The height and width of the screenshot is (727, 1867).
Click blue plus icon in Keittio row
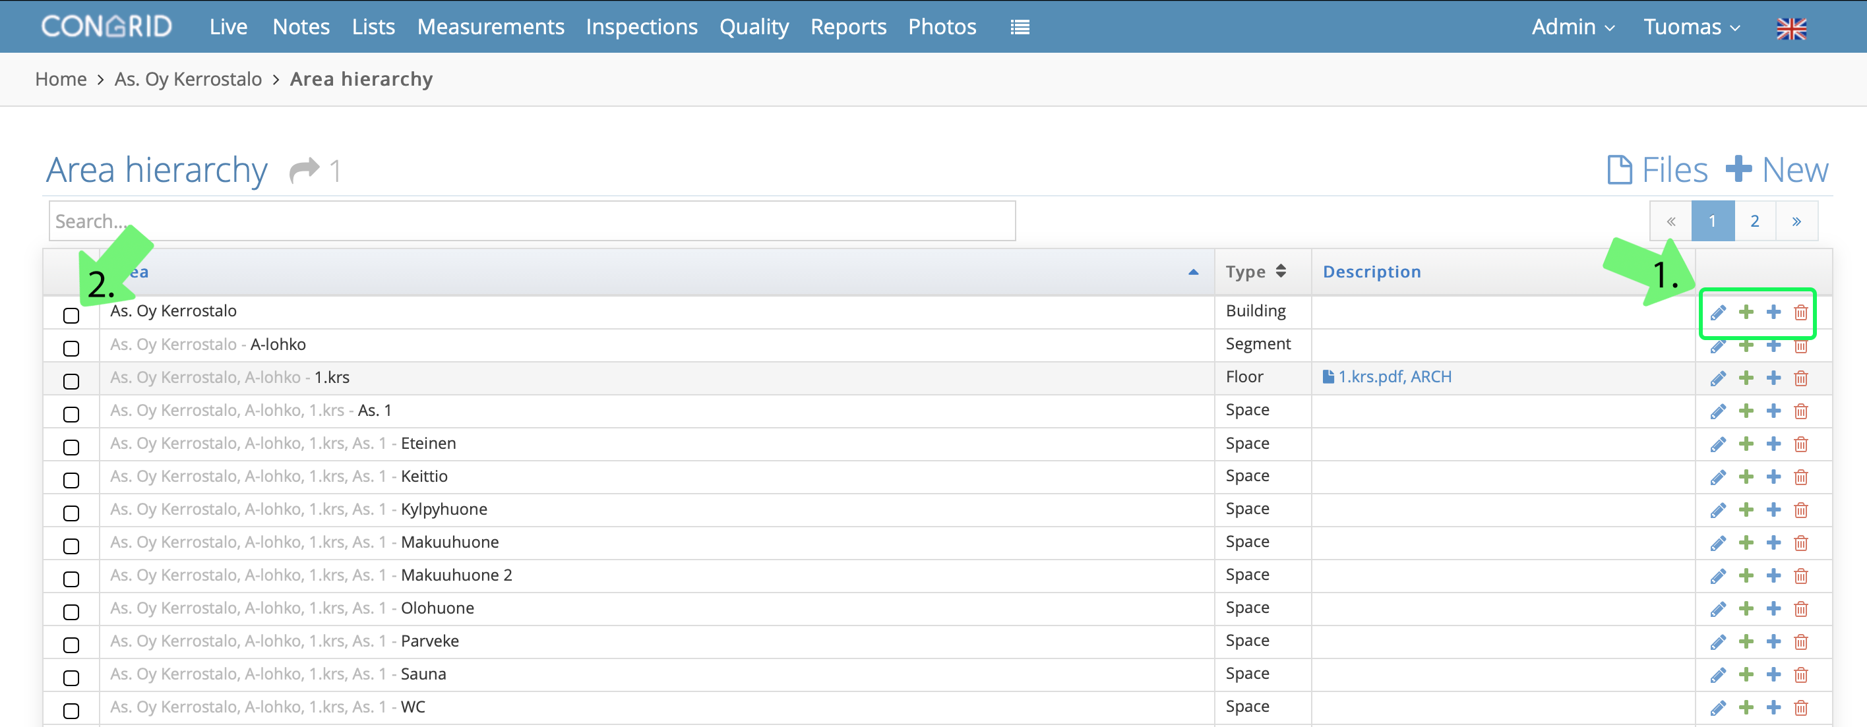pyautogui.click(x=1773, y=477)
